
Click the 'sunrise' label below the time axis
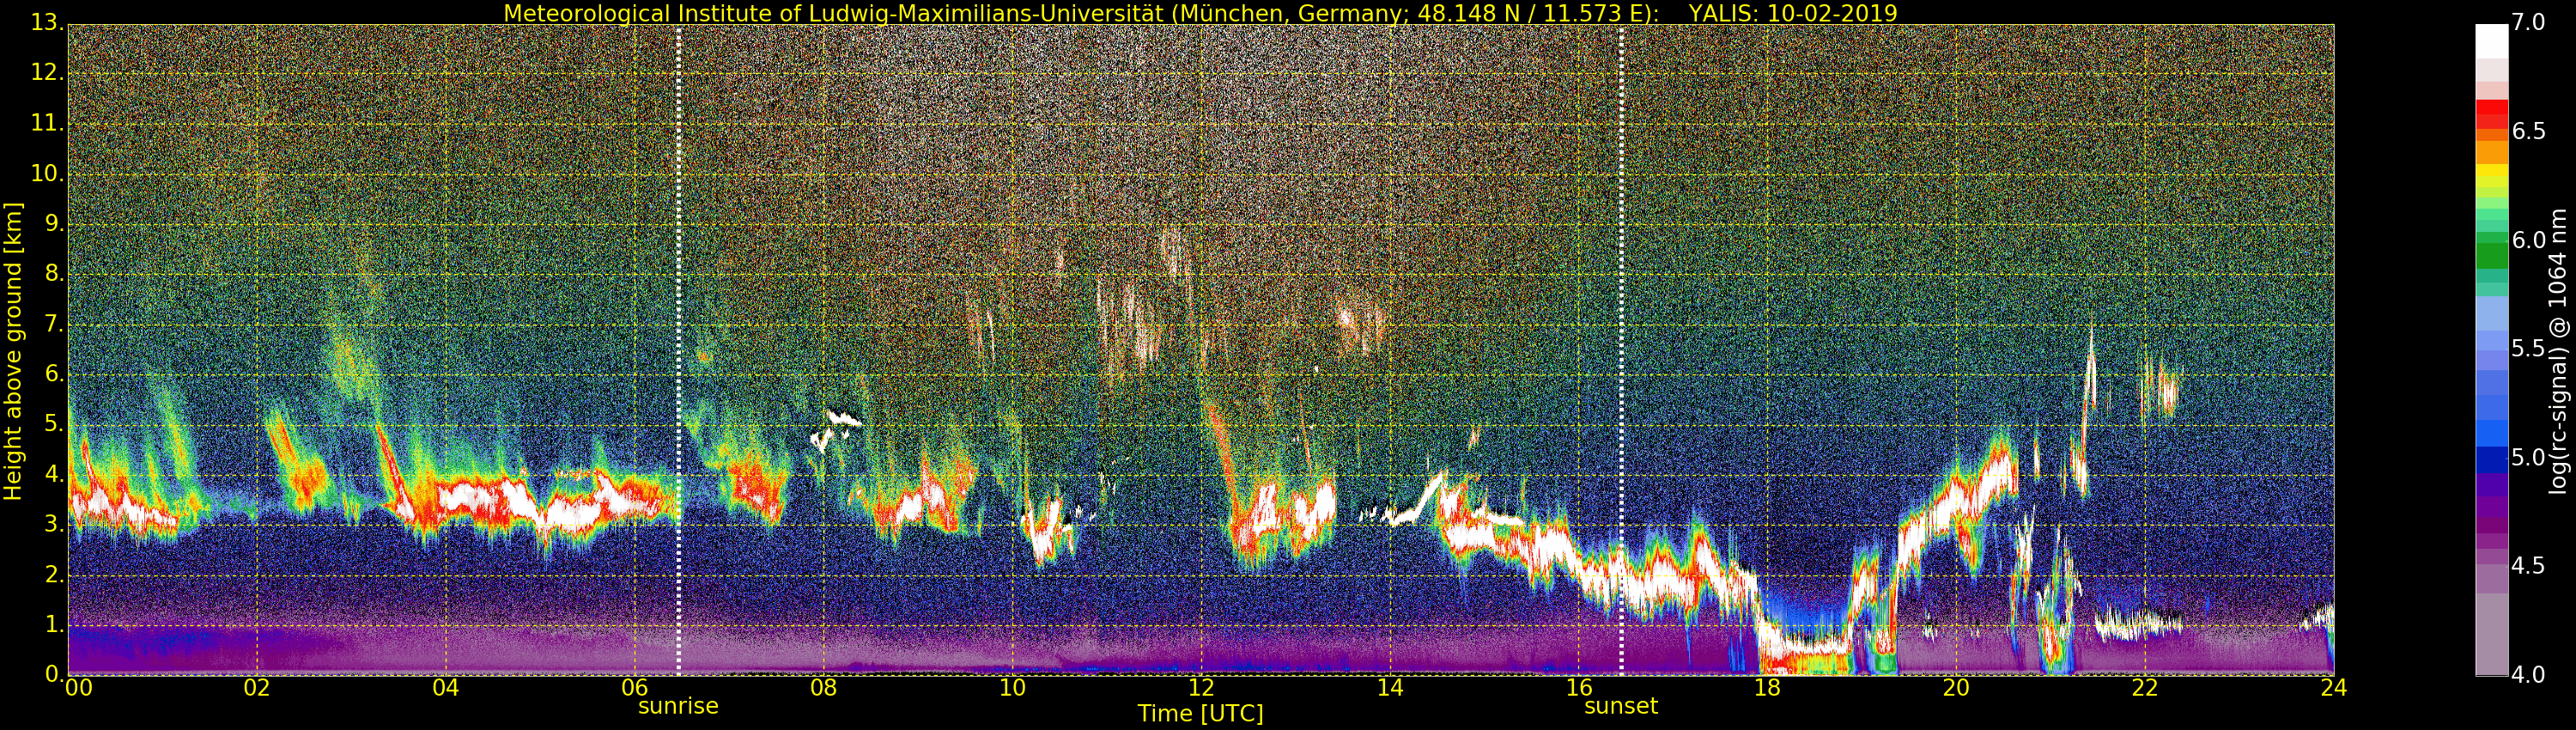tap(678, 706)
